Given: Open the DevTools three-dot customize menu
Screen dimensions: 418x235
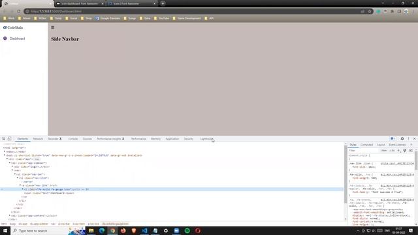Looking at the screenshot, I should point(408,138).
